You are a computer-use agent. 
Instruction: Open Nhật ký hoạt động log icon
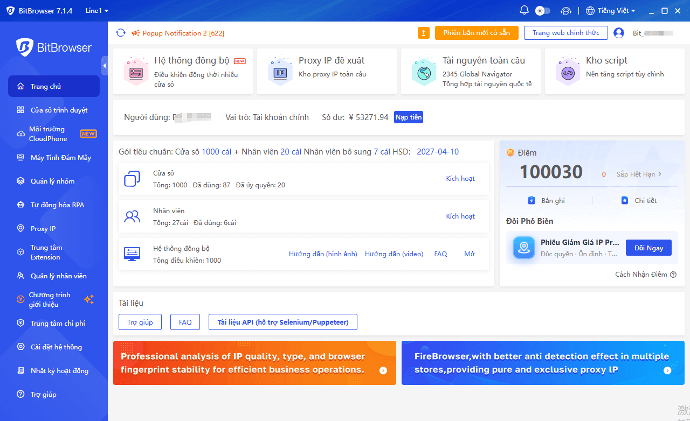click(x=20, y=370)
